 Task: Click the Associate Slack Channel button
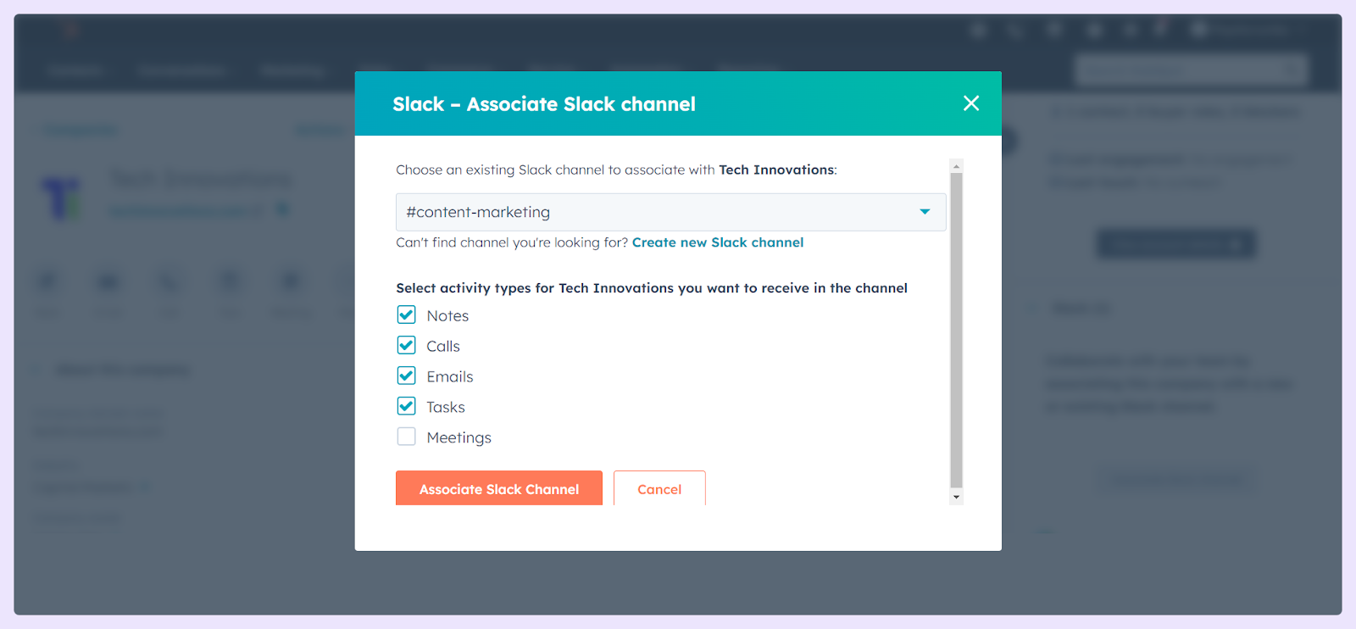point(499,488)
